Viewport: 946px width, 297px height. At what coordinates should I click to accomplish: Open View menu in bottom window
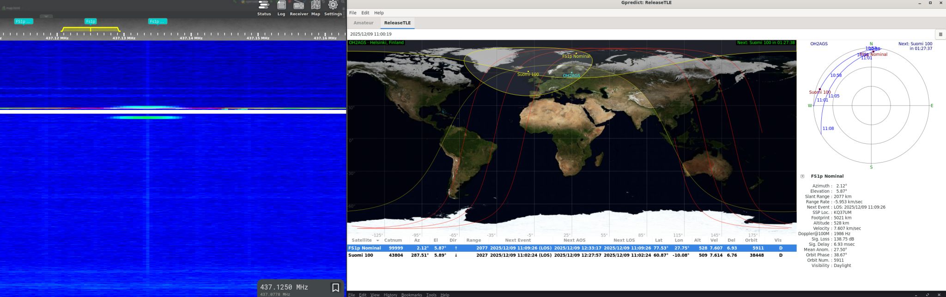(375, 295)
